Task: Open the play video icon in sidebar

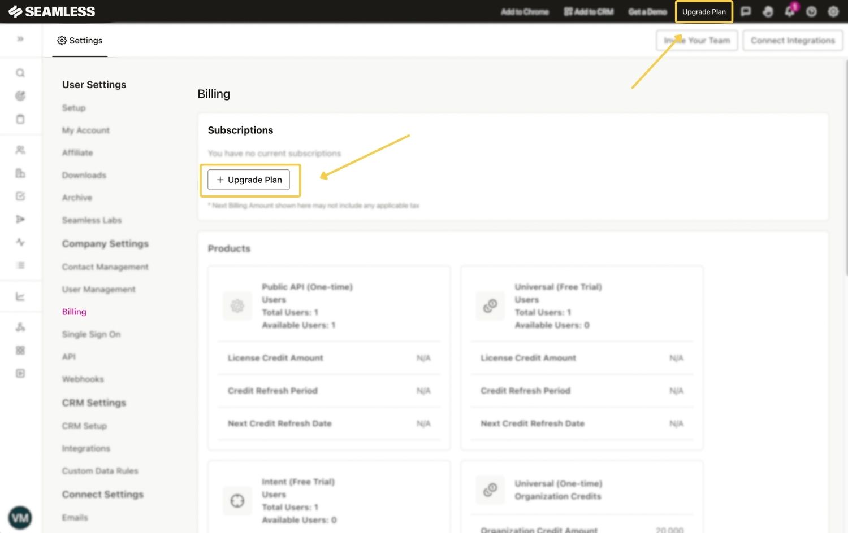Action: [20, 373]
